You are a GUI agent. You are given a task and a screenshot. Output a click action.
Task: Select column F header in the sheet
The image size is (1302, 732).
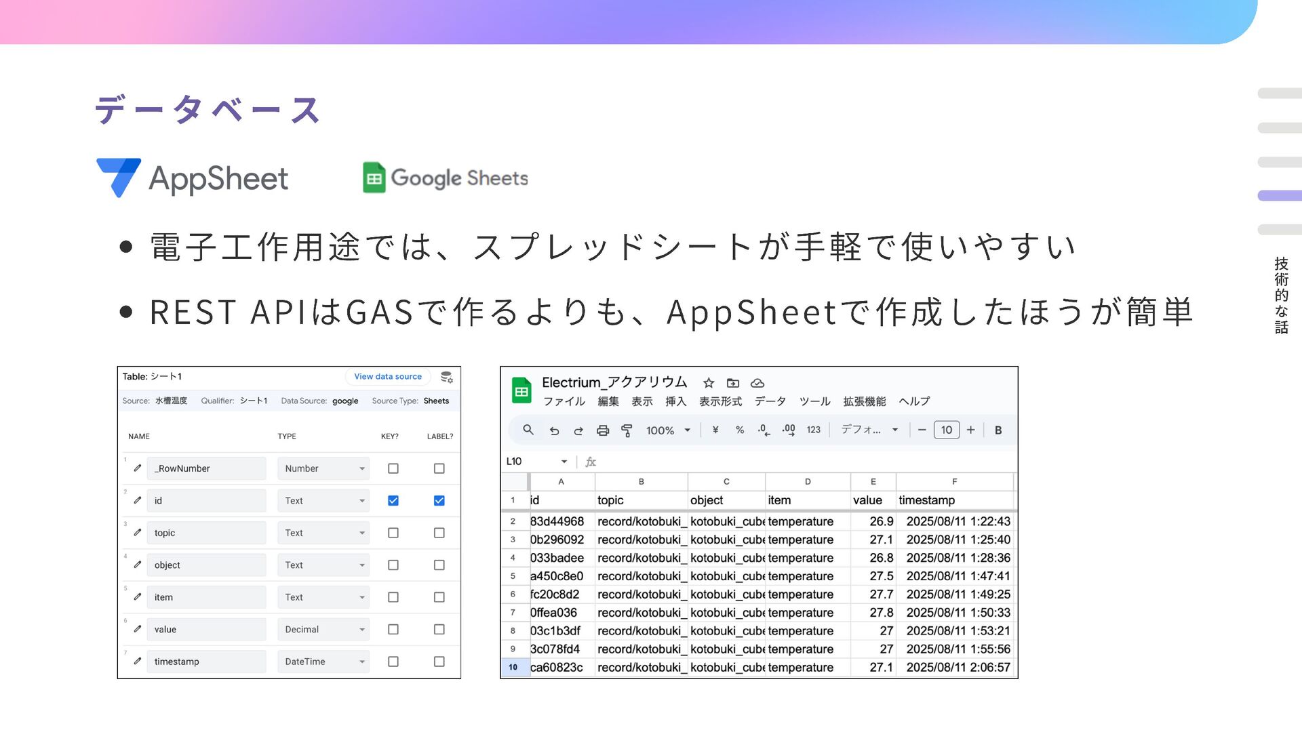point(954,482)
